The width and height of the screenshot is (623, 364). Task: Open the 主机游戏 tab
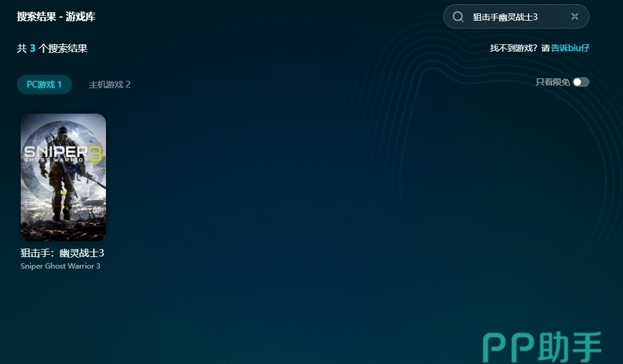click(x=110, y=84)
